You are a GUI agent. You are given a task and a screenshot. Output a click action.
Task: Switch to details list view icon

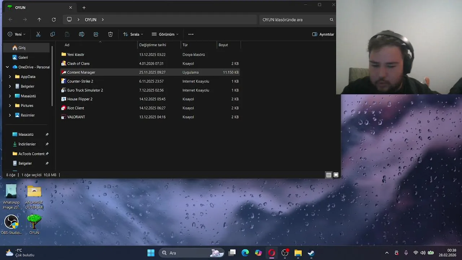coord(328,175)
